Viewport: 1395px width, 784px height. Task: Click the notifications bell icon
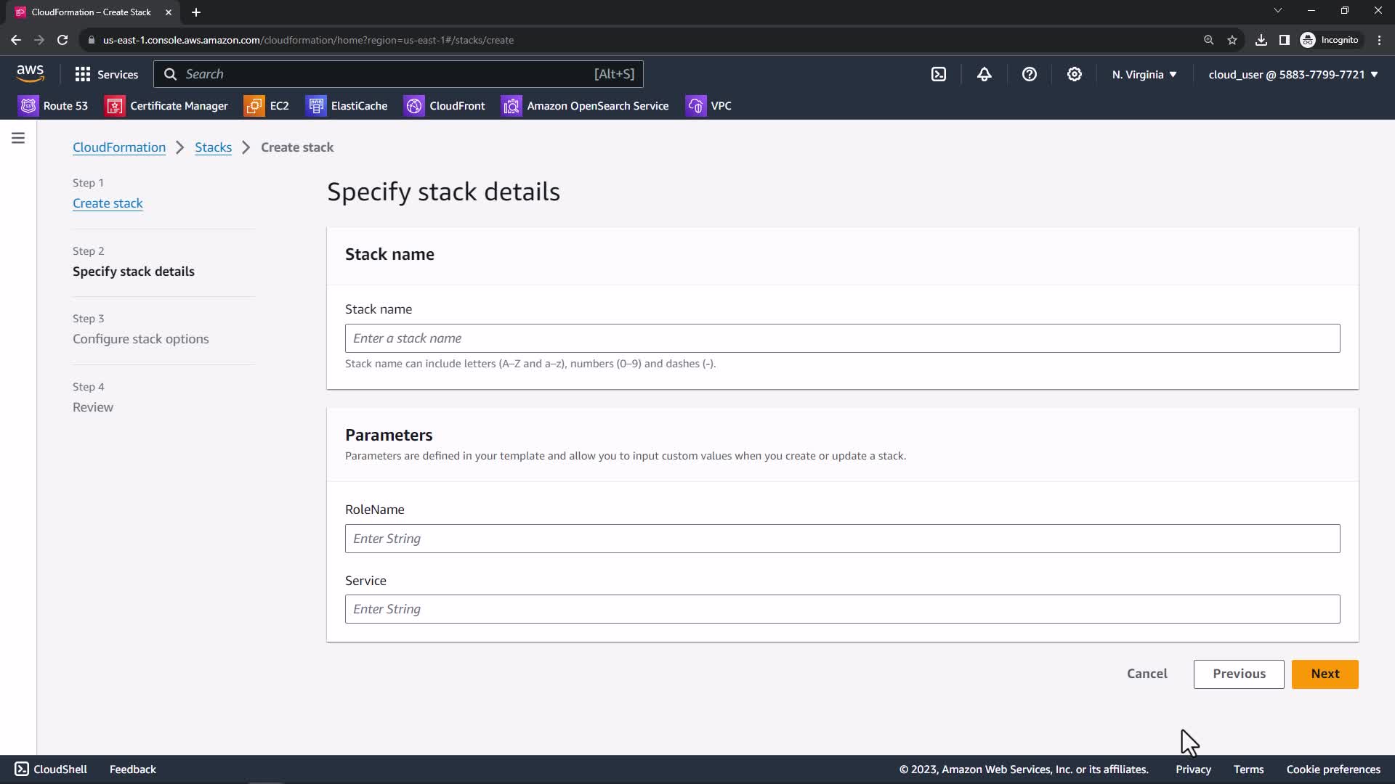[984, 74]
